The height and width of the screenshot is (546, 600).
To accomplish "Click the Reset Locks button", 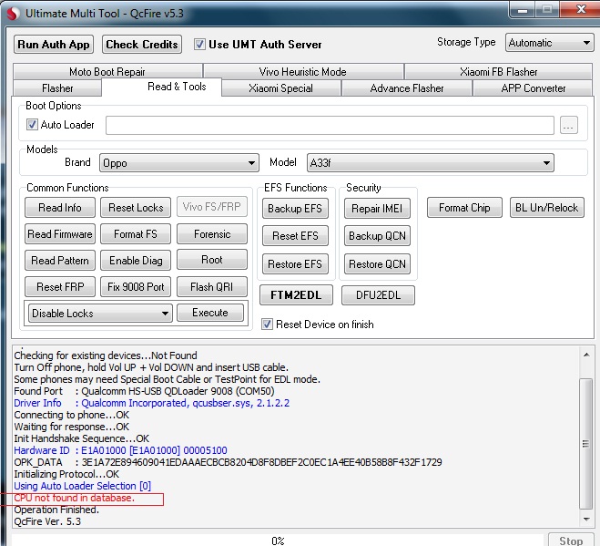I will (136, 208).
